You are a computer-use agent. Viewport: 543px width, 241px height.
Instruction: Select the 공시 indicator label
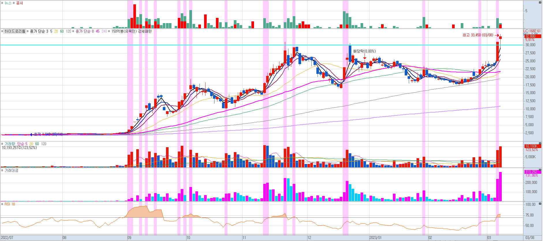(x=20, y=3)
